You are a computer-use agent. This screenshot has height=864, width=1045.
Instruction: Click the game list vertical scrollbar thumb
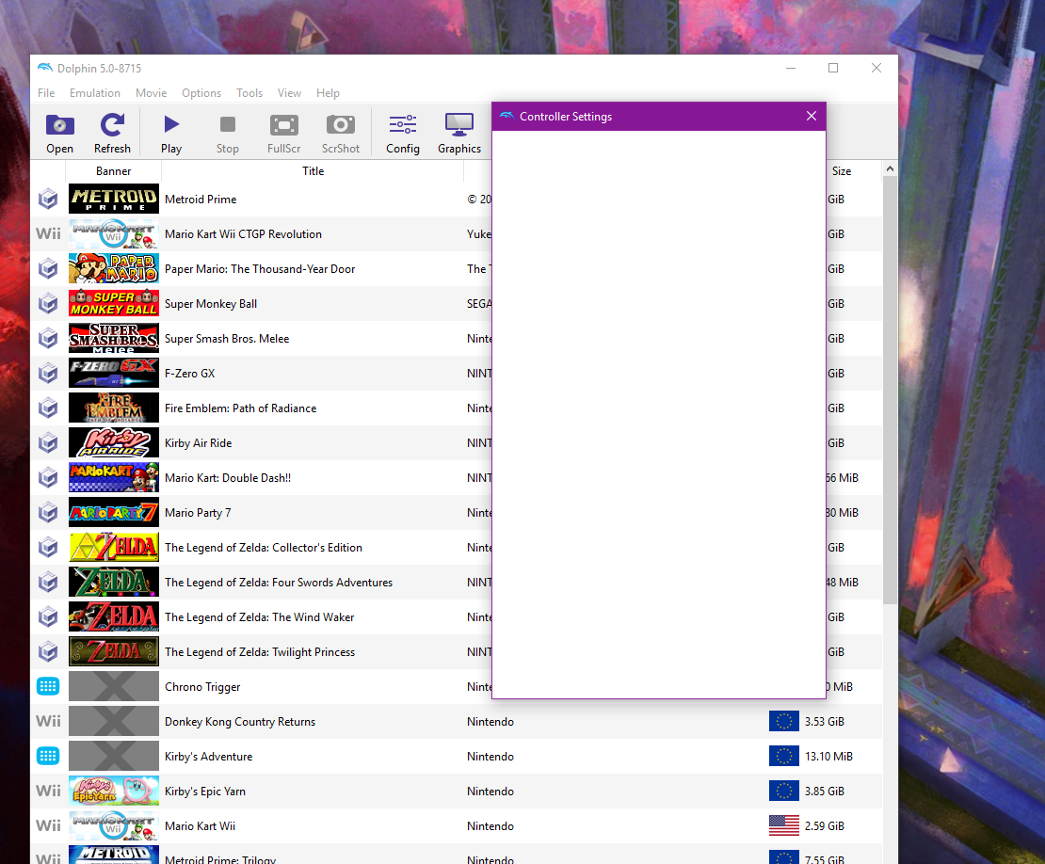[x=890, y=391]
